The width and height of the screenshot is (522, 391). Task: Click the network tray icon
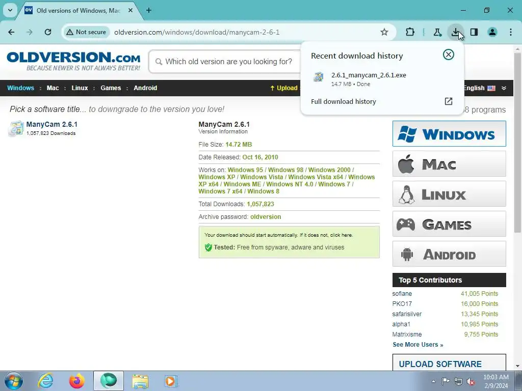pyautogui.click(x=458, y=381)
